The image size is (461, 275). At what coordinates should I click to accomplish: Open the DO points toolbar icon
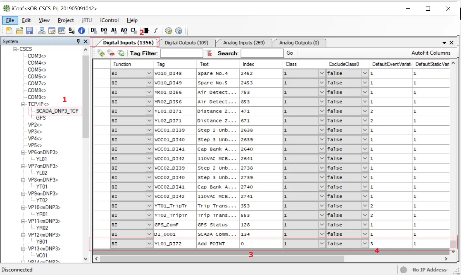pyautogui.click(x=104, y=31)
